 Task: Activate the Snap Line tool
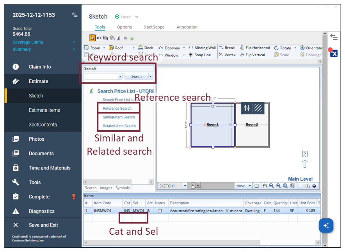(x=200, y=55)
